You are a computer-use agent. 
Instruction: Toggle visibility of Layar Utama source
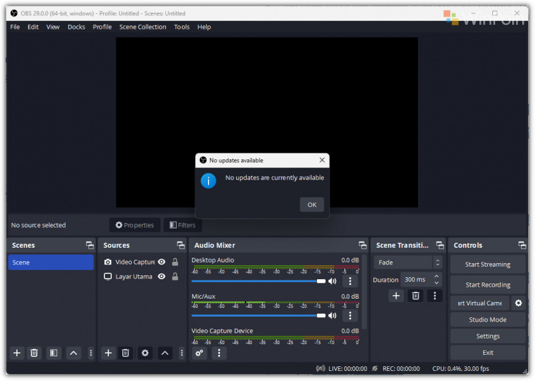click(x=162, y=277)
